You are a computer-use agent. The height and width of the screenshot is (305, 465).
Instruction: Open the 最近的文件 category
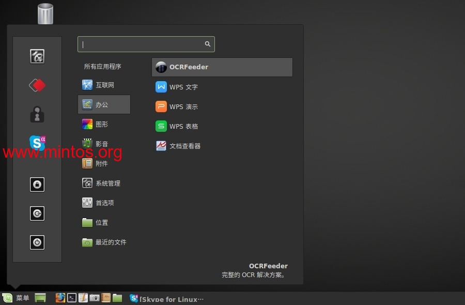[x=104, y=242]
